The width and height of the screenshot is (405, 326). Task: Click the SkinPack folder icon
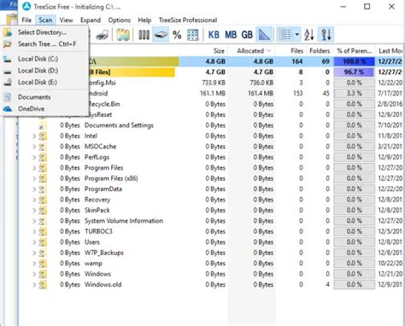(43, 211)
